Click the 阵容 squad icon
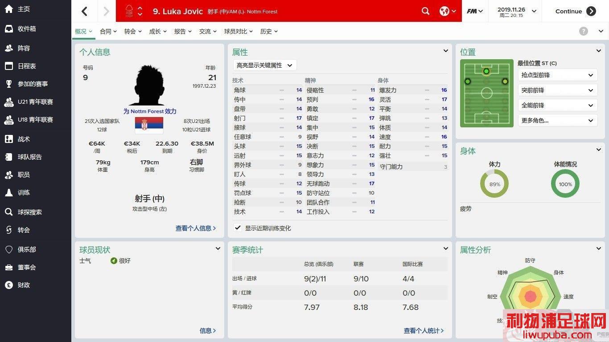This screenshot has height=342, width=609. (9, 48)
